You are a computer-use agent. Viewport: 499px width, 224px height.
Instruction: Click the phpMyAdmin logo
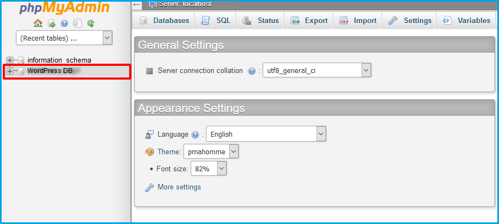pyautogui.click(x=64, y=8)
